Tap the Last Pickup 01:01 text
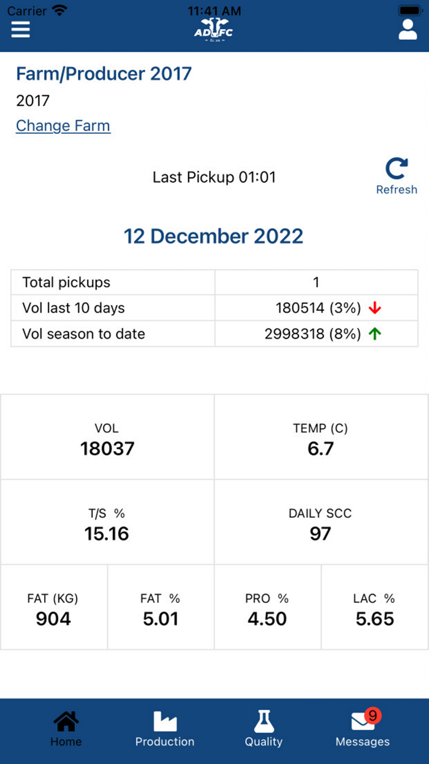The image size is (429, 764). [214, 177]
